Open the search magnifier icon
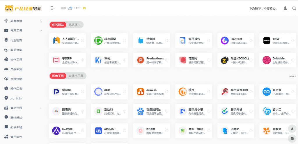This screenshot has width=298, height=144. 294,8
